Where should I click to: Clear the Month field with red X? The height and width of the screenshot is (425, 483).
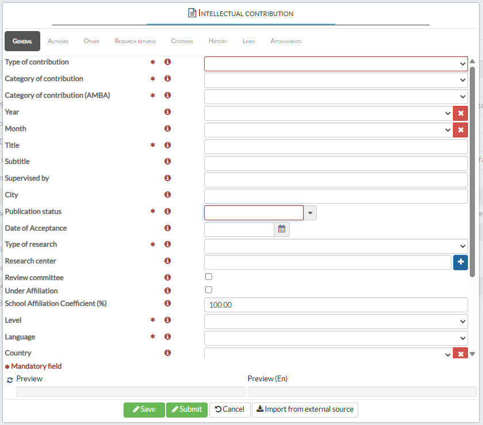(x=460, y=130)
